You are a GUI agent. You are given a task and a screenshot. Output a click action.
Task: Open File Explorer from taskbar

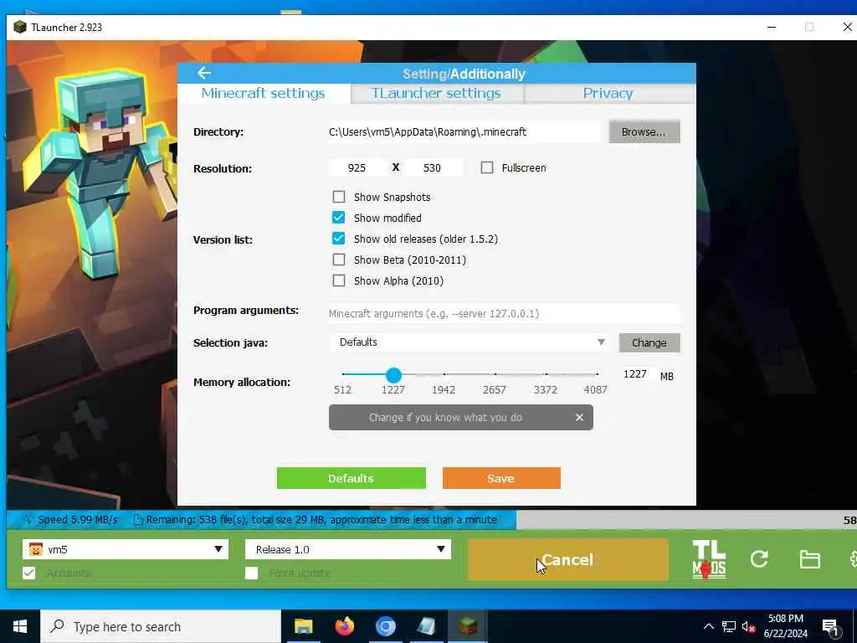303,626
